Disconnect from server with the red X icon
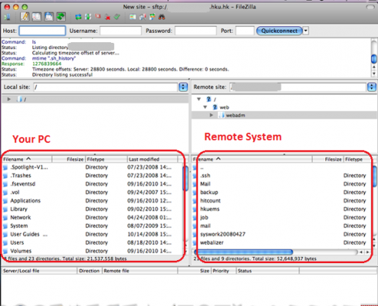This screenshot has height=306, width=378. 108,18
